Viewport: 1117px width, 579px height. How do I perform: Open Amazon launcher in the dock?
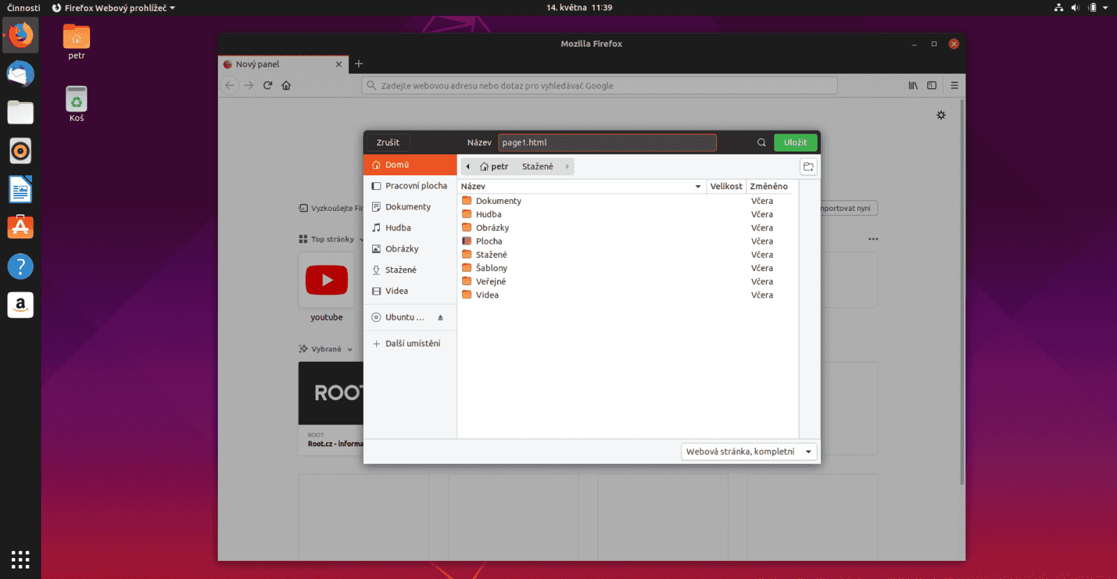[x=20, y=305]
